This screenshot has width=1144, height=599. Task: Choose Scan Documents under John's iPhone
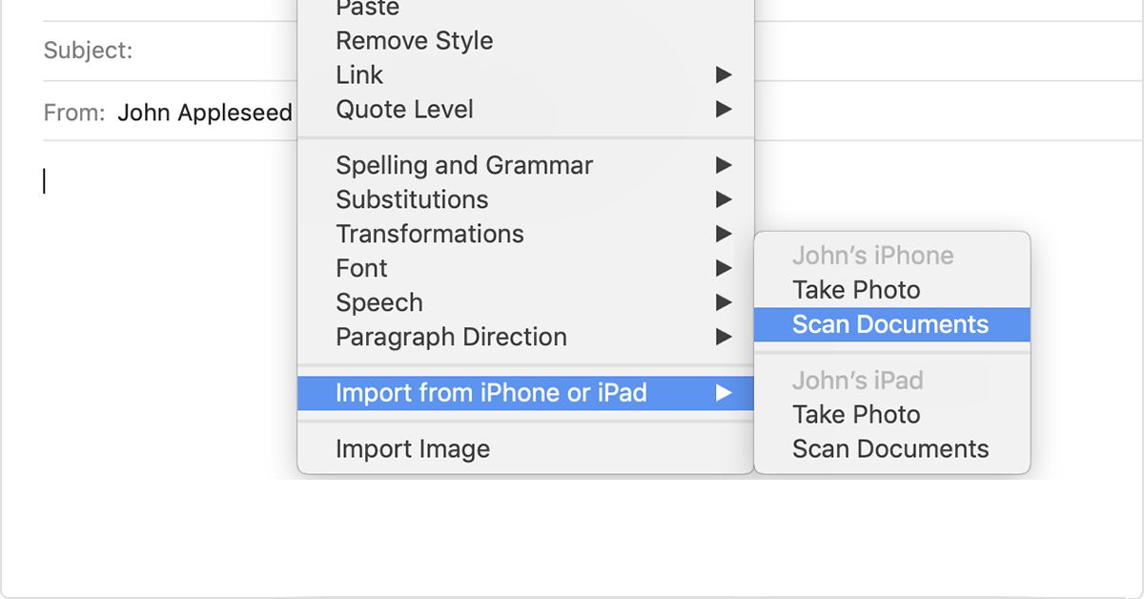click(x=892, y=324)
